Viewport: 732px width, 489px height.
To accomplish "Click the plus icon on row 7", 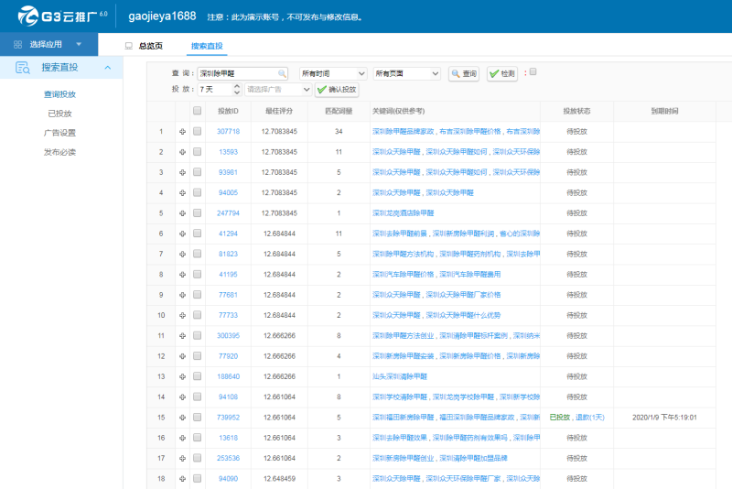I will 182,254.
